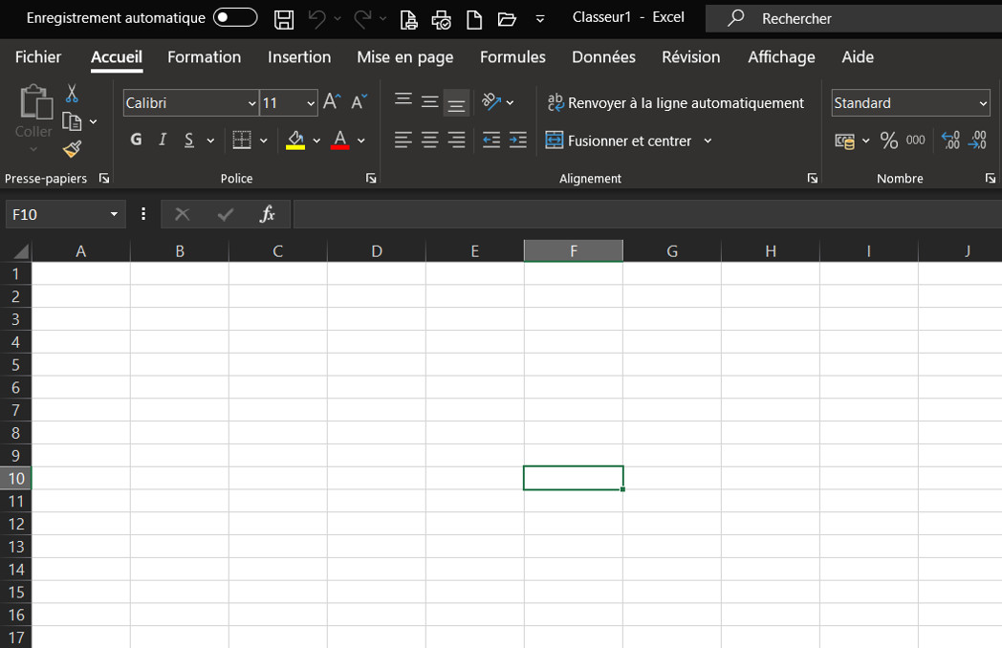Open the Quick Access Toolbar customize arrow

pos(540,19)
